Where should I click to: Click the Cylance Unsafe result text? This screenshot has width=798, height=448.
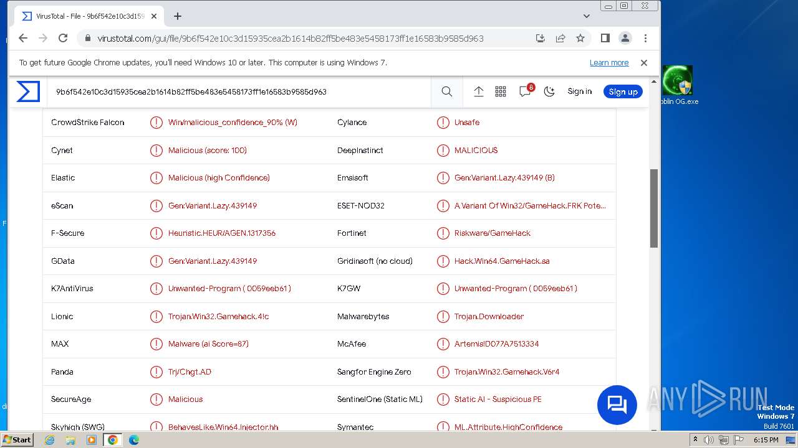click(x=467, y=123)
